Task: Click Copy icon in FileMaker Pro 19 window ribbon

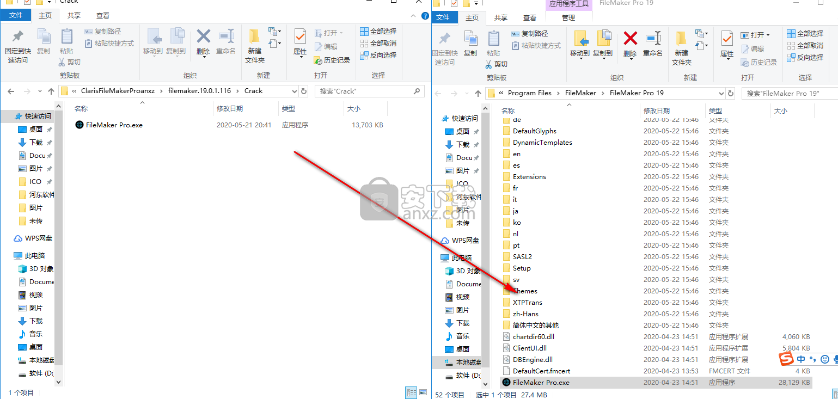Action: 470,44
